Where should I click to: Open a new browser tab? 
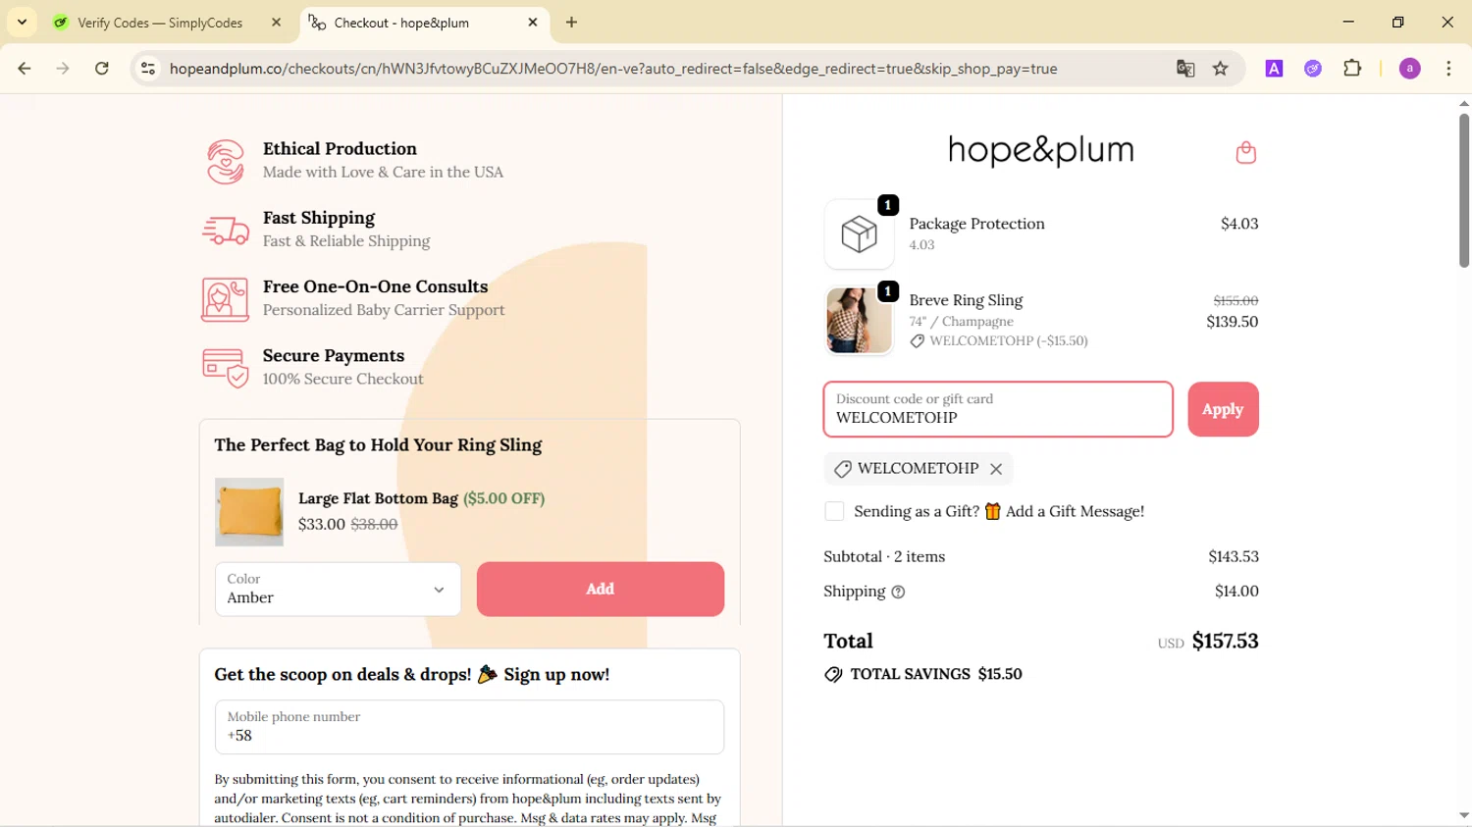tap(572, 23)
